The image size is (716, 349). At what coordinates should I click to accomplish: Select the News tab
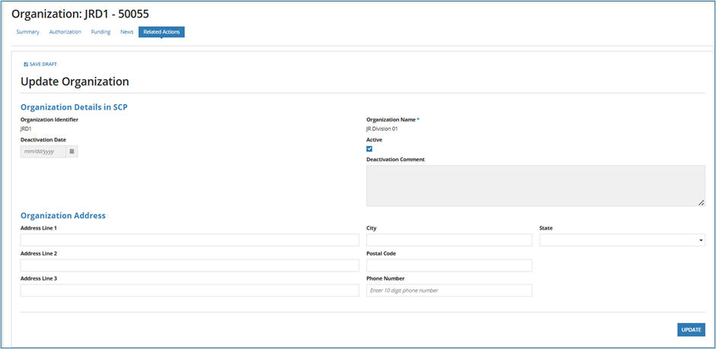coord(126,32)
